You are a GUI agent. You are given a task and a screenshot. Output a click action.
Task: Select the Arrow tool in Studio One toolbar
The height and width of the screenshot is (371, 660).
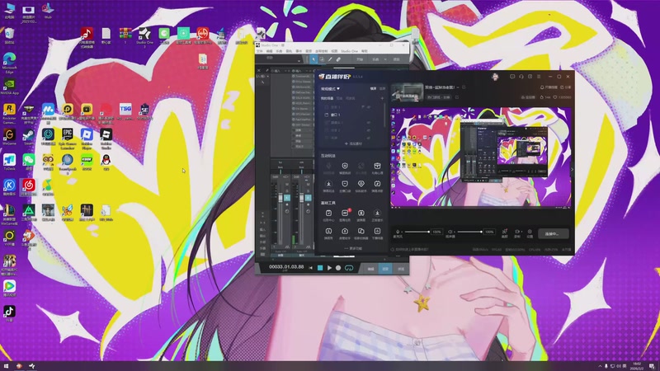pos(313,59)
